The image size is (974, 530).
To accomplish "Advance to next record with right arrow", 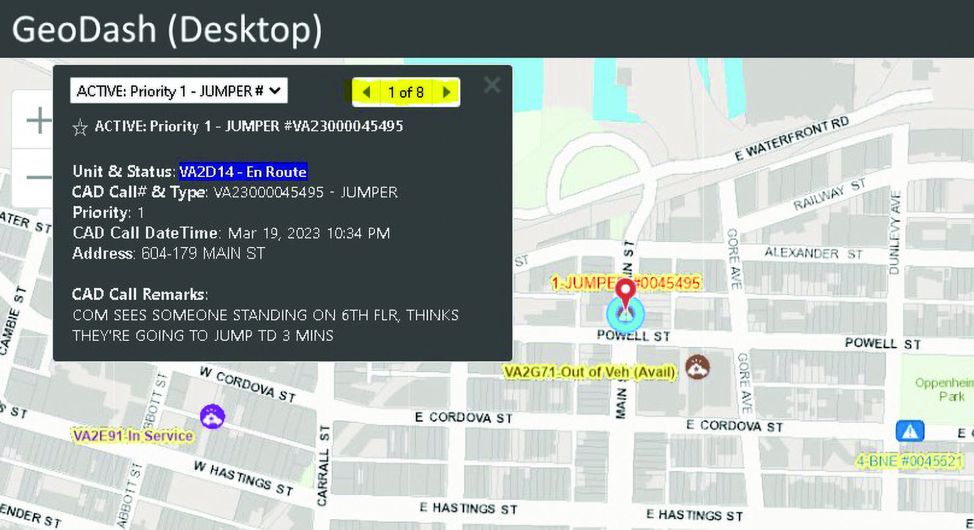I will pos(446,92).
